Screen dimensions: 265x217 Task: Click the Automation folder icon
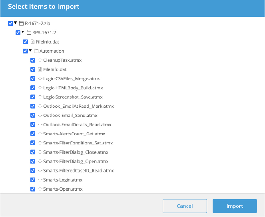click(x=36, y=51)
